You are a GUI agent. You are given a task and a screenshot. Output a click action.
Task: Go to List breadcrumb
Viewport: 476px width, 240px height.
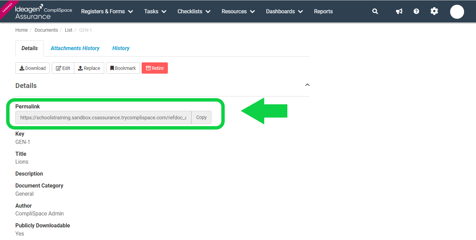point(68,30)
